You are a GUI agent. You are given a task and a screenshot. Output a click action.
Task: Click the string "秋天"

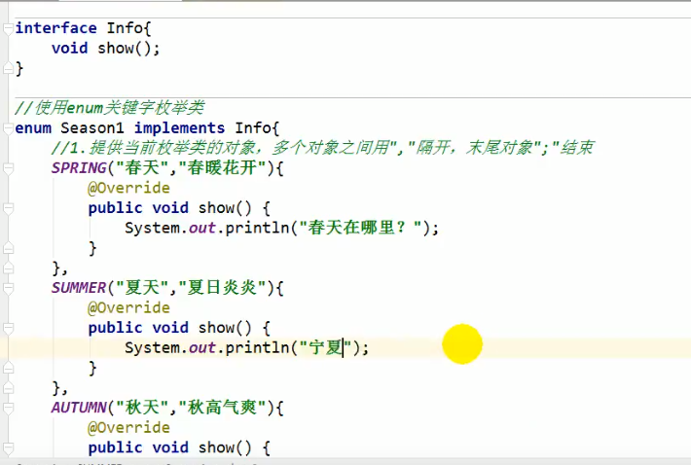click(142, 408)
